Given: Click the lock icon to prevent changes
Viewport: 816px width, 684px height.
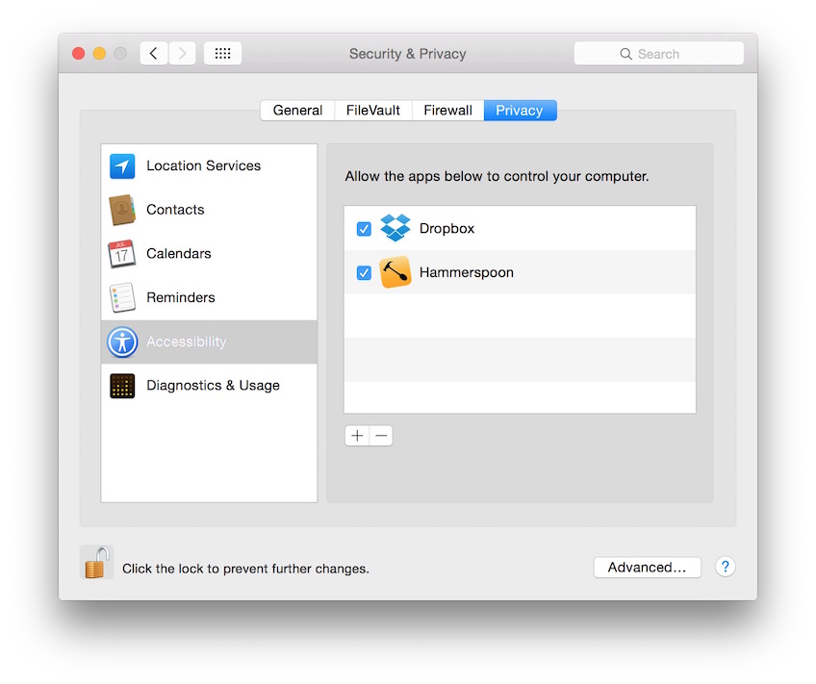Looking at the screenshot, I should click(x=96, y=563).
